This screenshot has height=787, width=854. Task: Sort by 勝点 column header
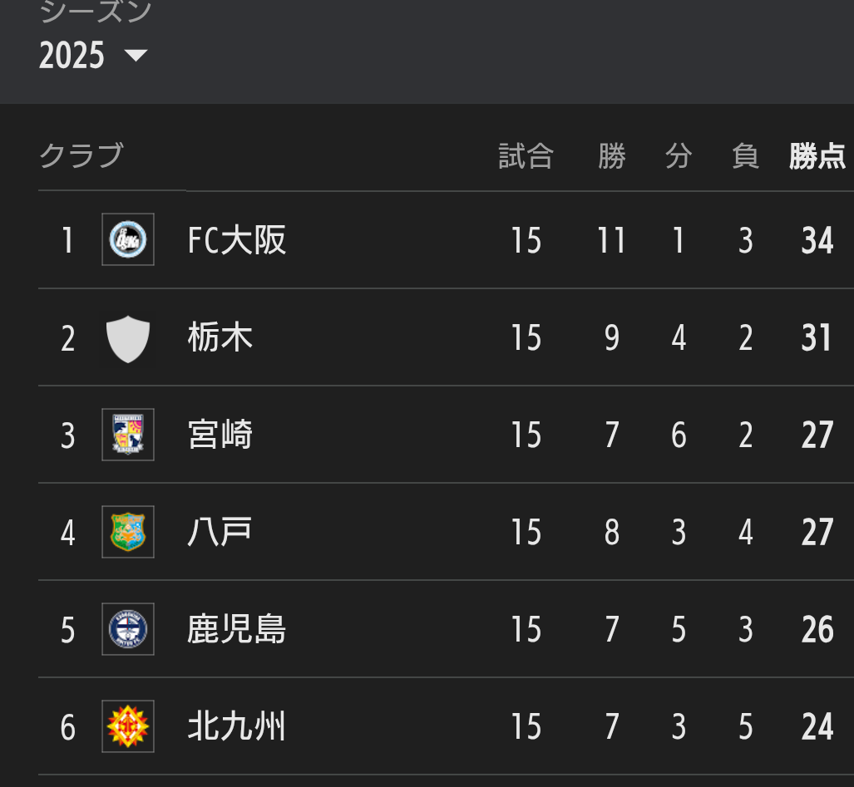[817, 156]
